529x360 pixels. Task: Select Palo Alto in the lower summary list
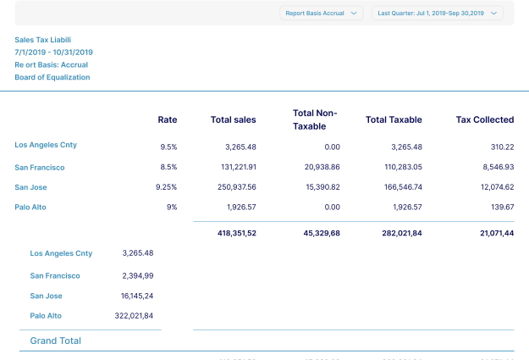pyautogui.click(x=46, y=316)
